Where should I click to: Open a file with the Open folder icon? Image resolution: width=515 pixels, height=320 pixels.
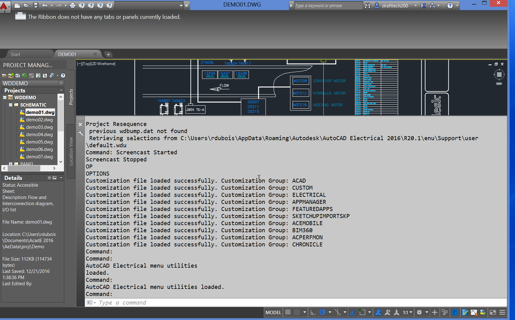point(26,5)
